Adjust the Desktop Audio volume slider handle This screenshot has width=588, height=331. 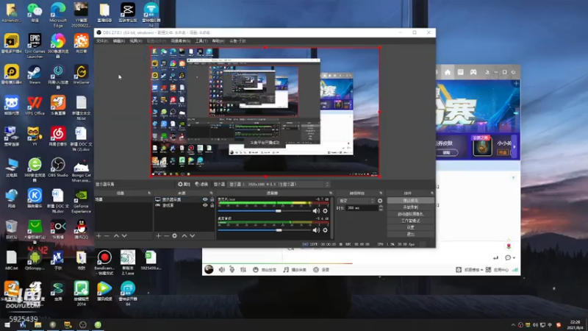pyautogui.click(x=279, y=230)
